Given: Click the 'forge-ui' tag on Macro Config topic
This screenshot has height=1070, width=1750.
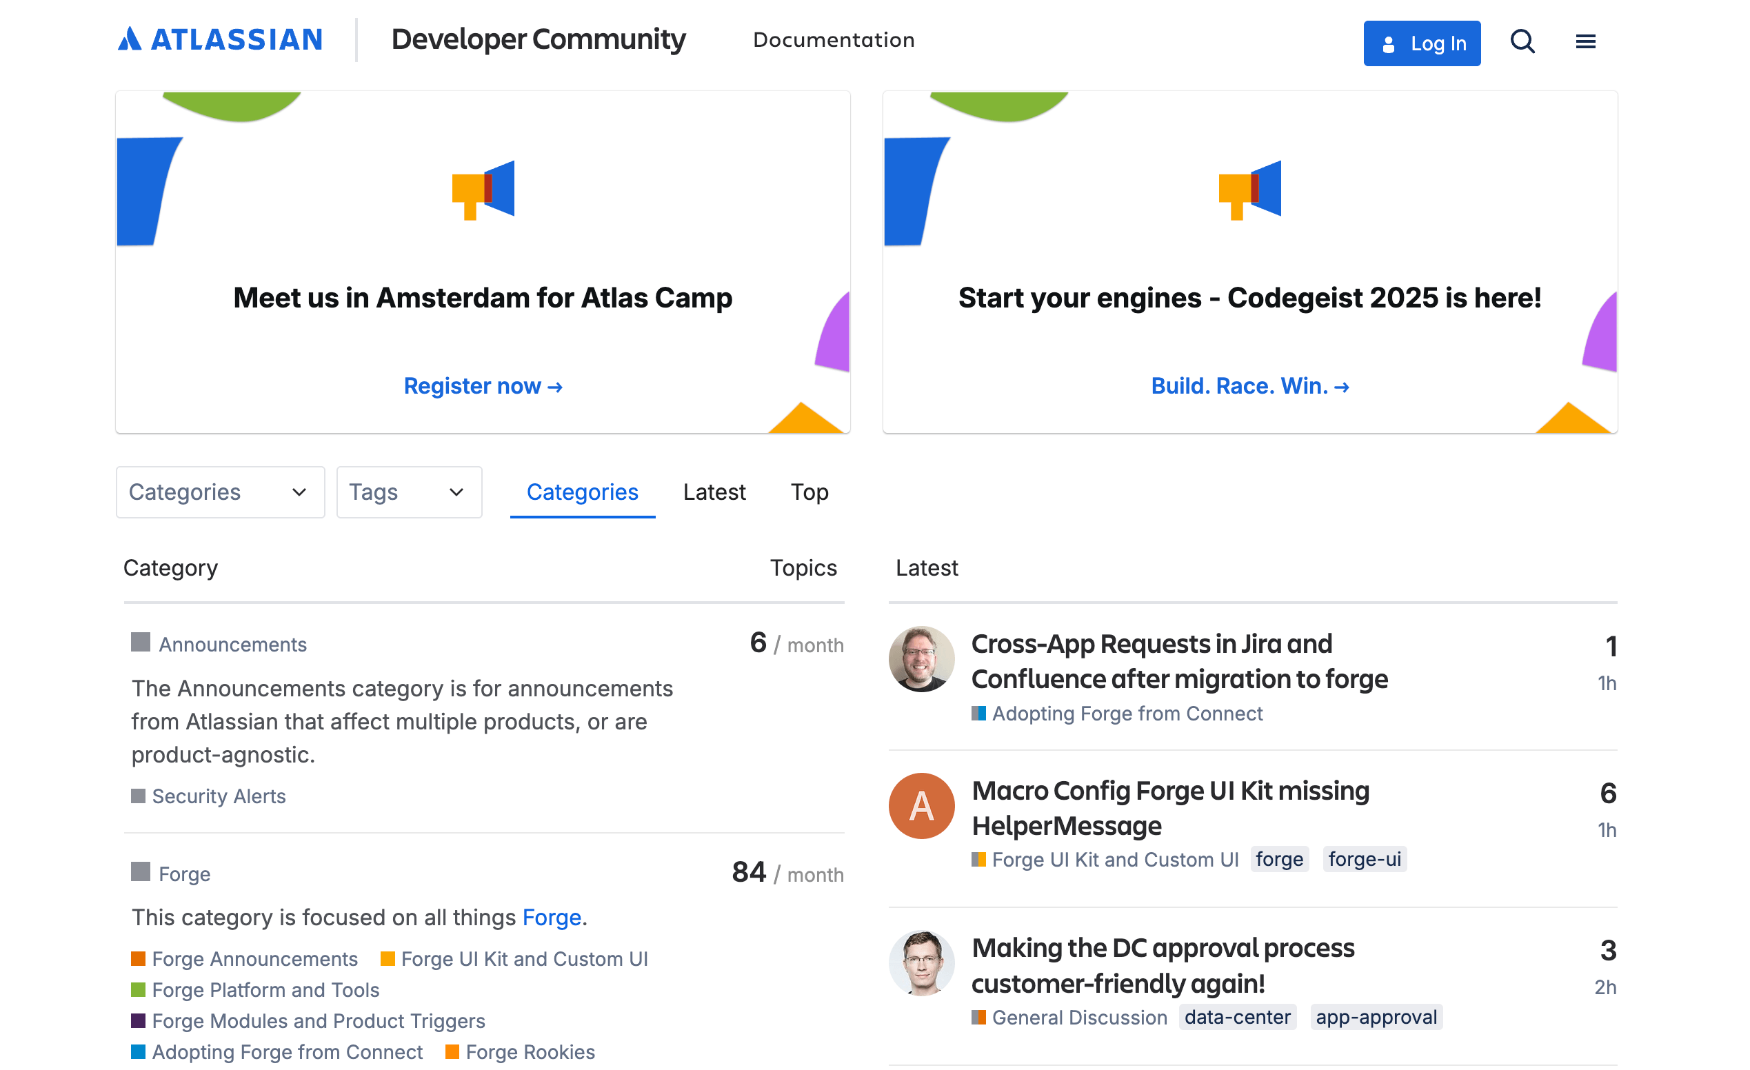Looking at the screenshot, I should tap(1365, 859).
